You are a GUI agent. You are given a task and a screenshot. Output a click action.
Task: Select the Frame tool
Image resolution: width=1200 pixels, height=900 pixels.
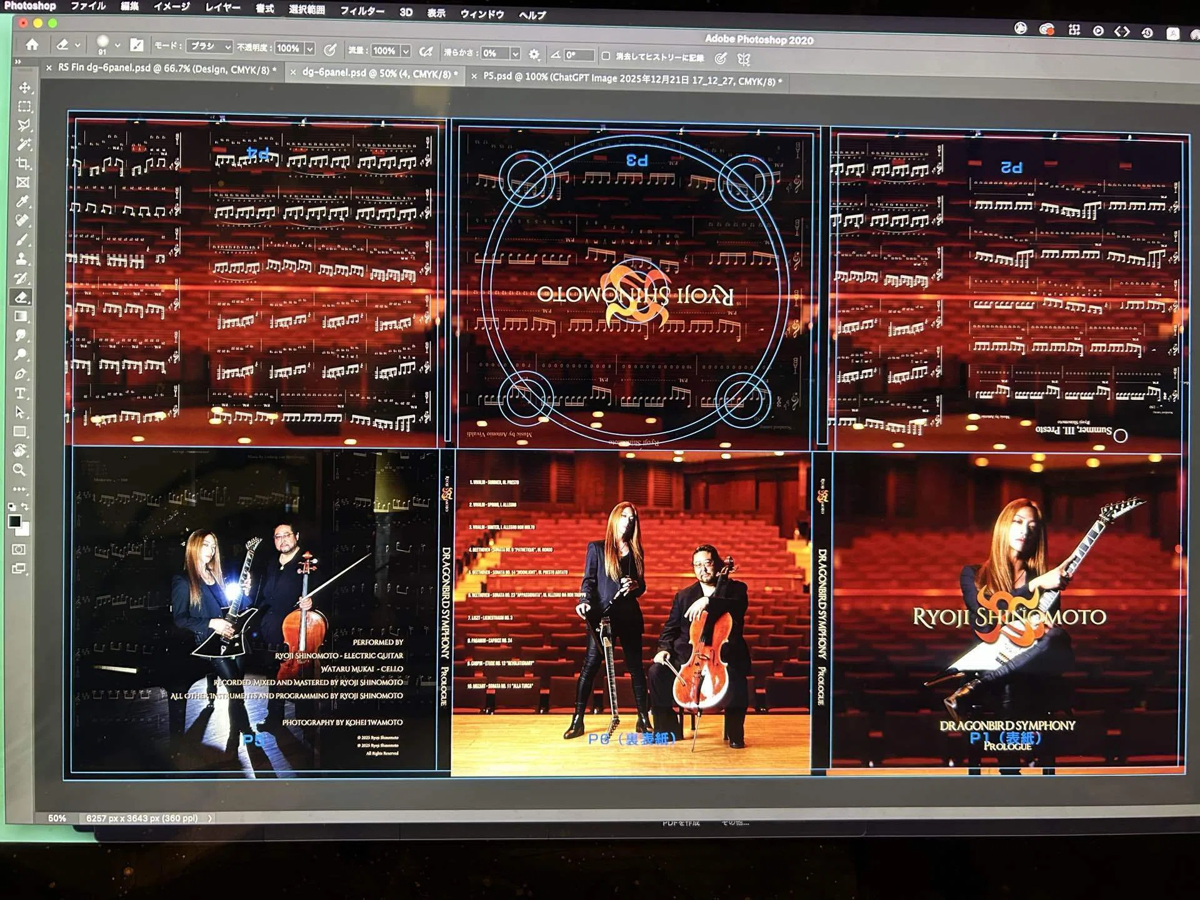tap(23, 182)
